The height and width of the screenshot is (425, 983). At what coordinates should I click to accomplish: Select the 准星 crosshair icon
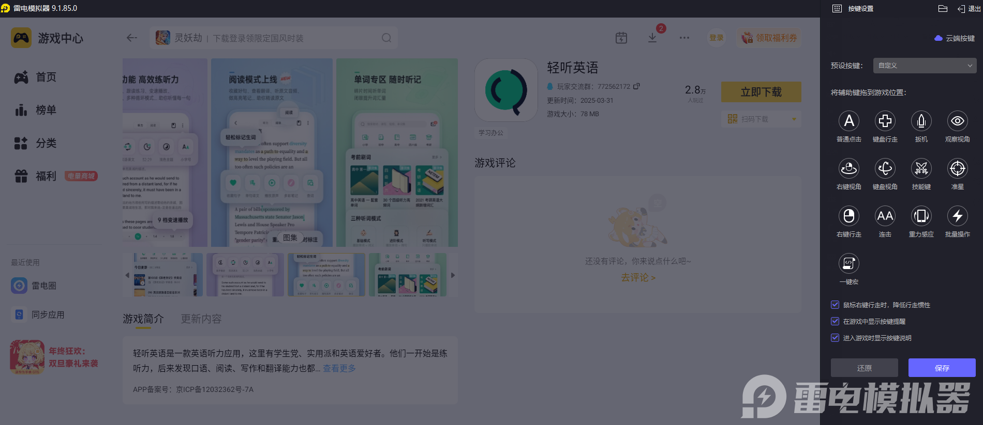click(x=958, y=168)
